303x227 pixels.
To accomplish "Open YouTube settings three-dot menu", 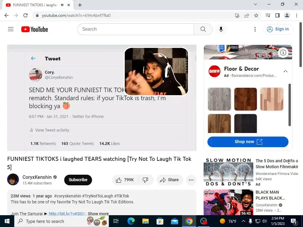I will (x=255, y=29).
